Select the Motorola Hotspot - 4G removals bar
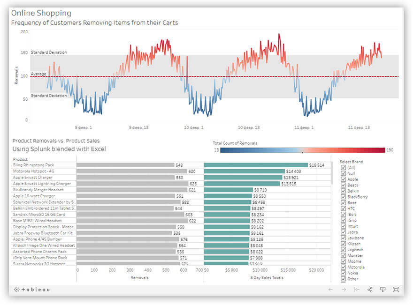Viewport: 413px width, 305px height. click(x=132, y=171)
